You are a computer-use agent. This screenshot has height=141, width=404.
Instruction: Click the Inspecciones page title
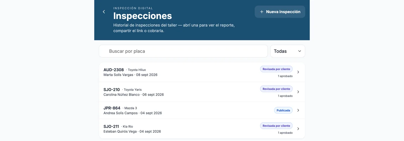coord(143,16)
